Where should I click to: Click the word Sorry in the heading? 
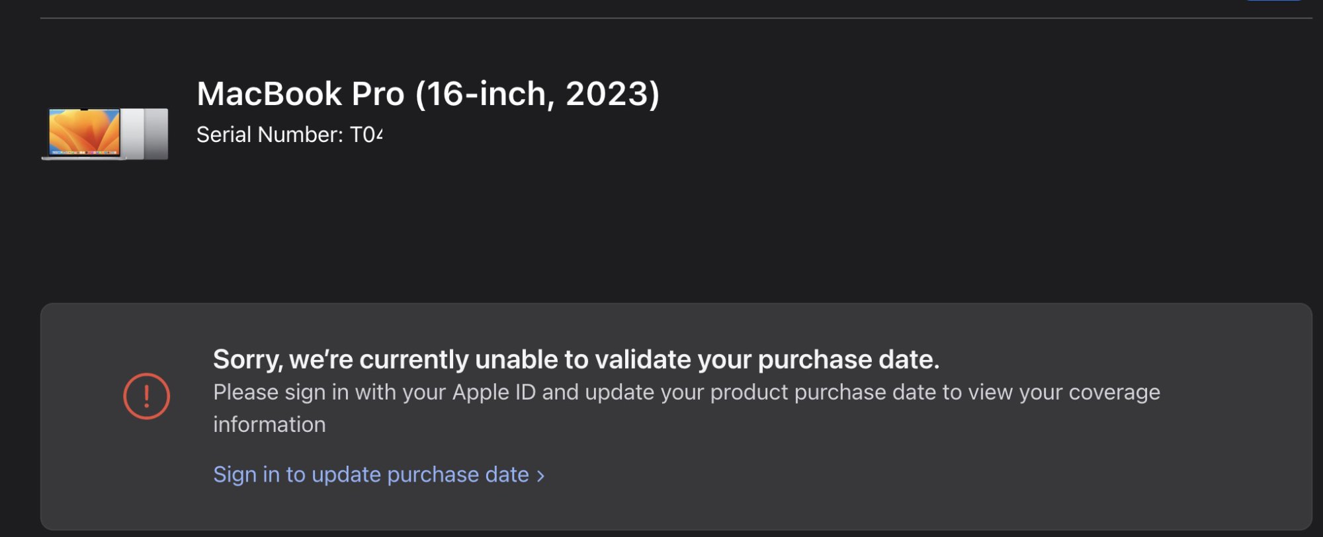point(247,359)
